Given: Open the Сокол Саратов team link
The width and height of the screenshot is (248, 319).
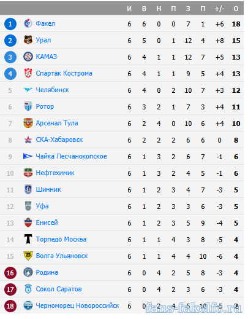Looking at the screenshot, I should pos(59,289).
